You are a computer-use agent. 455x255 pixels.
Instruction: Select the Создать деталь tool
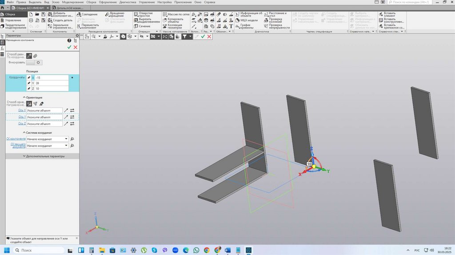(60, 20)
